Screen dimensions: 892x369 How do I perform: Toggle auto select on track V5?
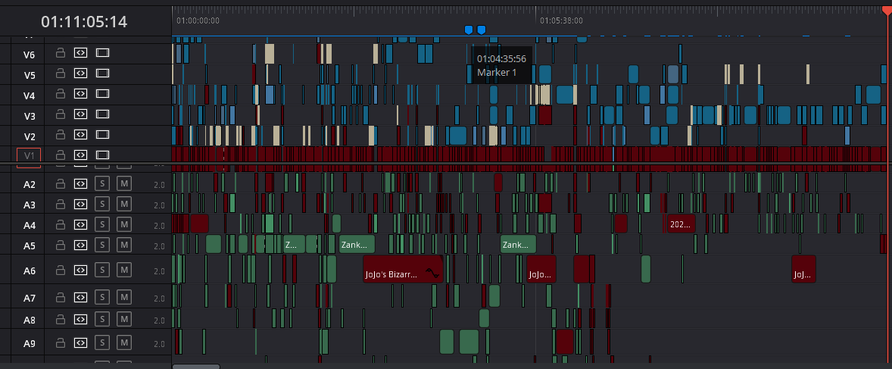[81, 73]
